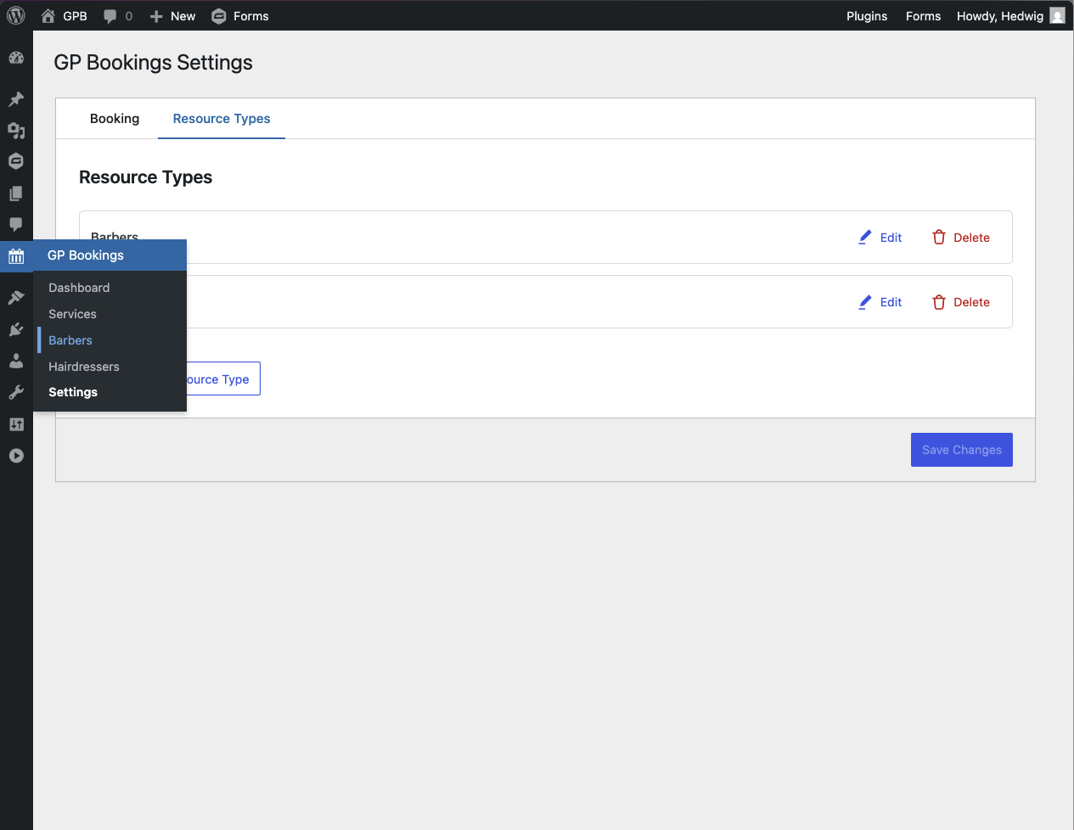1074x830 pixels.
Task: Switch to the Booking tab
Action: click(115, 119)
